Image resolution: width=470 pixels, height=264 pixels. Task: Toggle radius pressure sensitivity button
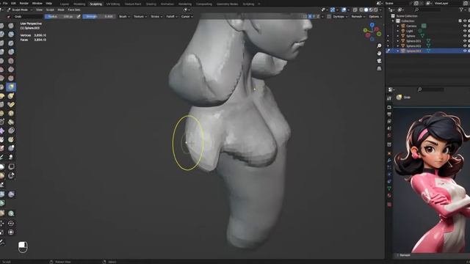click(x=79, y=16)
